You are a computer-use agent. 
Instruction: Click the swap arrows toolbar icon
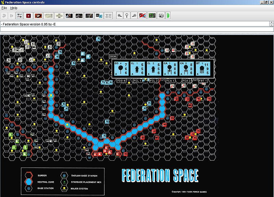tap(19, 16)
